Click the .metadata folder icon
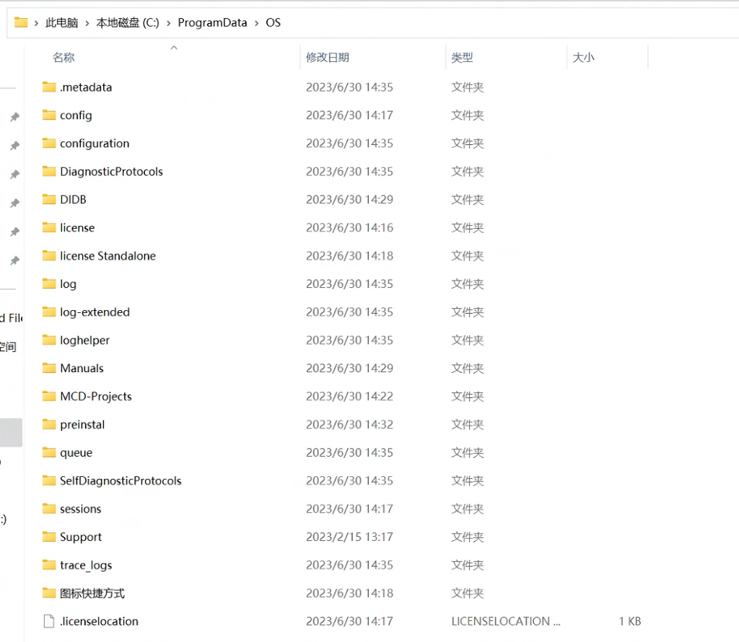Screen dimensions: 739x642 click(x=49, y=87)
